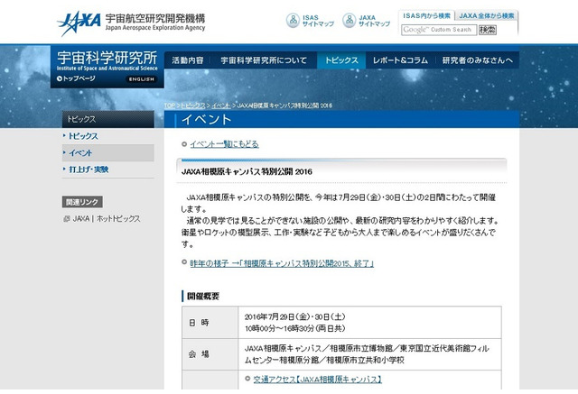Viewport: 578px width, 394px height.
Task: Open the JAXA sitemap icon link
Action: click(348, 20)
